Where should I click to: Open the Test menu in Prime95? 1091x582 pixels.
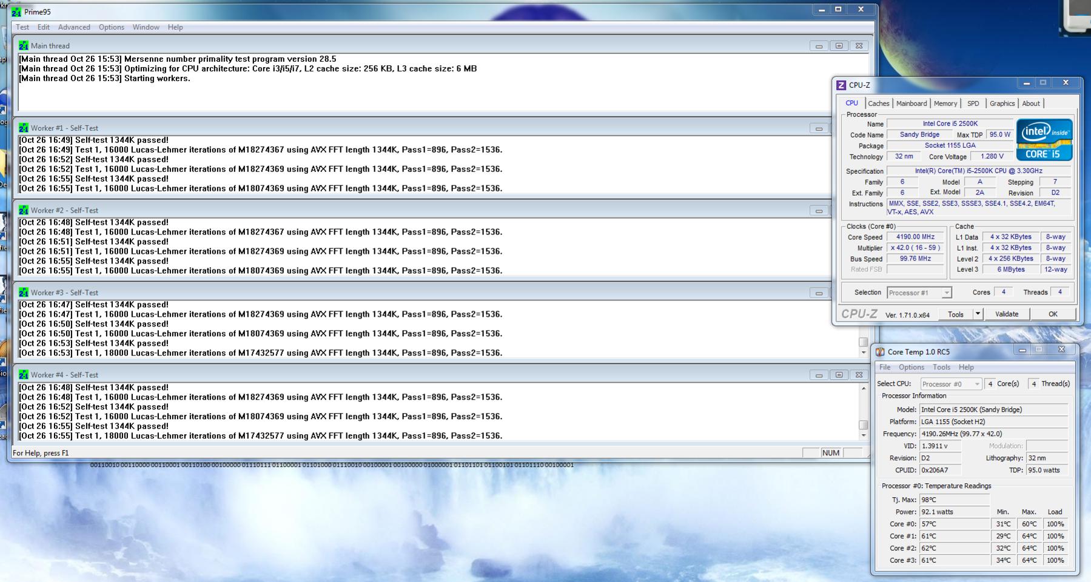click(x=22, y=27)
